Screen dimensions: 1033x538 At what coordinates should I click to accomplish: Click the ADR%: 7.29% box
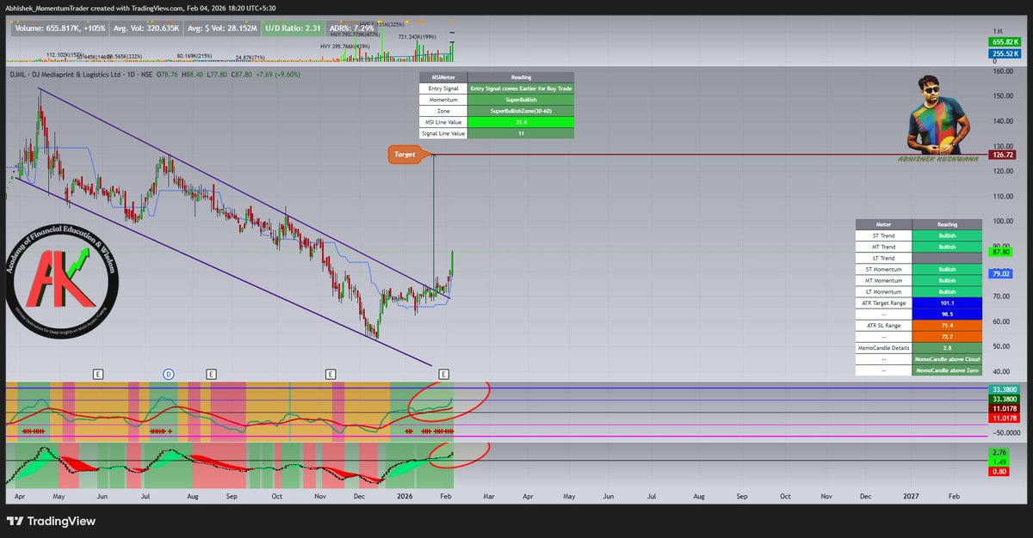pyautogui.click(x=354, y=28)
